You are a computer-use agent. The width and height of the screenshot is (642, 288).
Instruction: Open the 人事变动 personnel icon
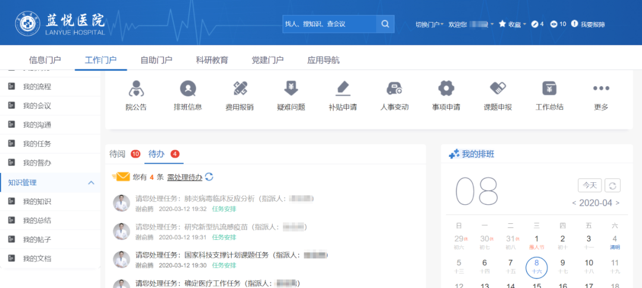coord(394,89)
